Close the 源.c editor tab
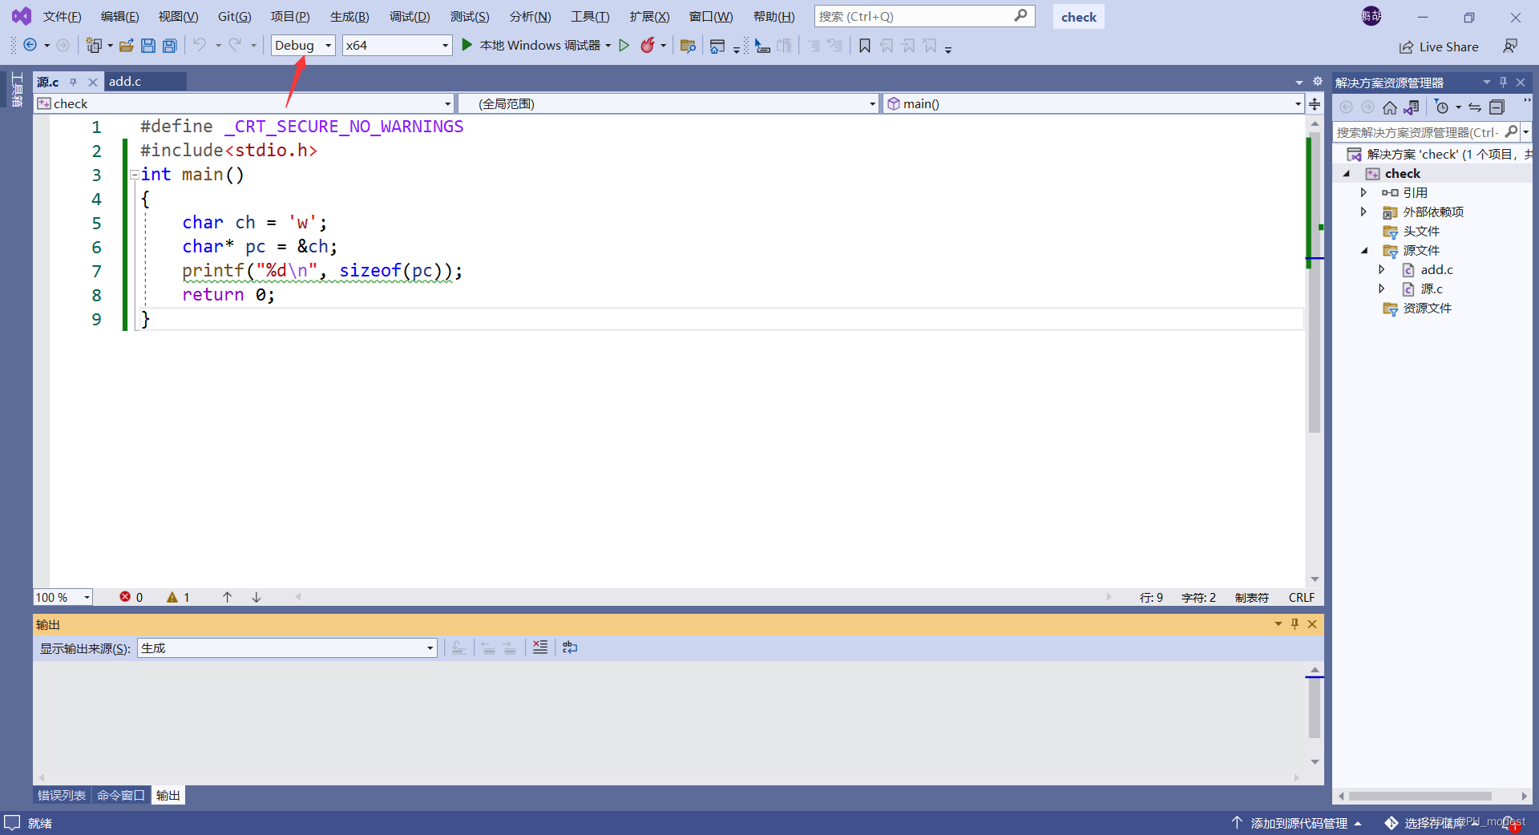This screenshot has height=835, width=1539. pyautogui.click(x=93, y=82)
